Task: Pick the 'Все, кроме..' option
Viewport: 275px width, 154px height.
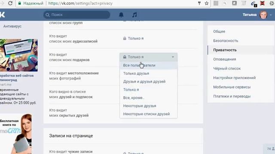Action: (x=148, y=98)
